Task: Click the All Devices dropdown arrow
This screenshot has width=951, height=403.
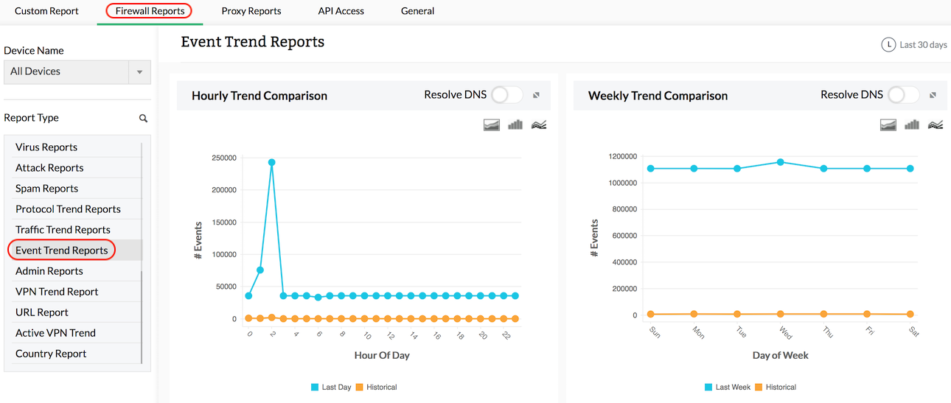Action: click(139, 72)
